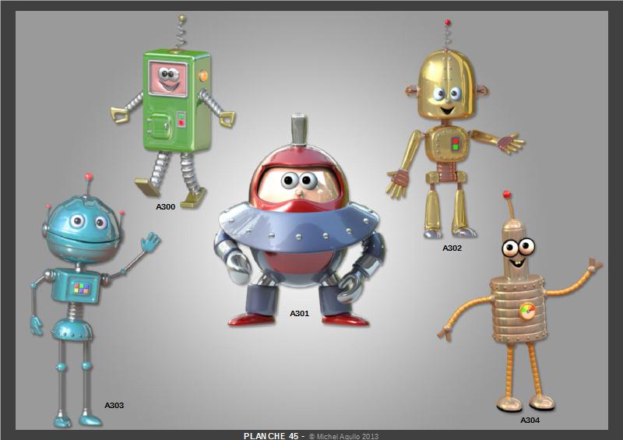This screenshot has height=440, width=623.
Task: Select the A303 label text
Action: [114, 406]
